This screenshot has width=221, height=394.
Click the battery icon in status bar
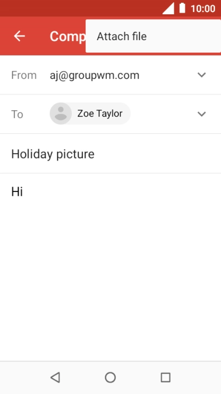tap(182, 8)
